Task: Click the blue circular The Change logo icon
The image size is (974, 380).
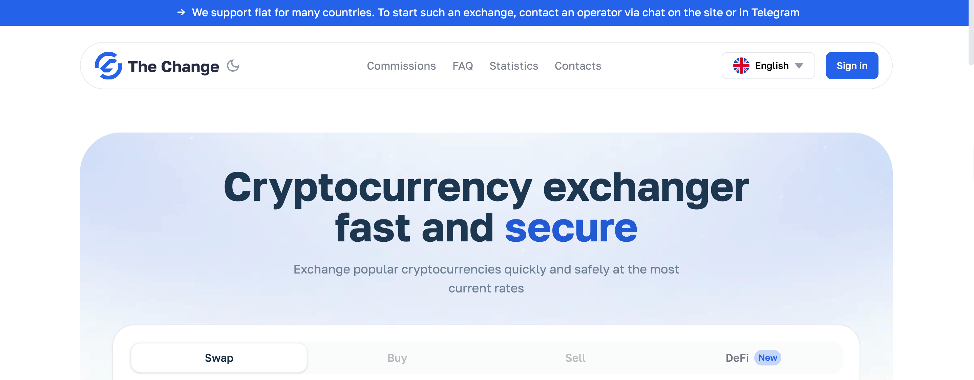Action: click(108, 66)
